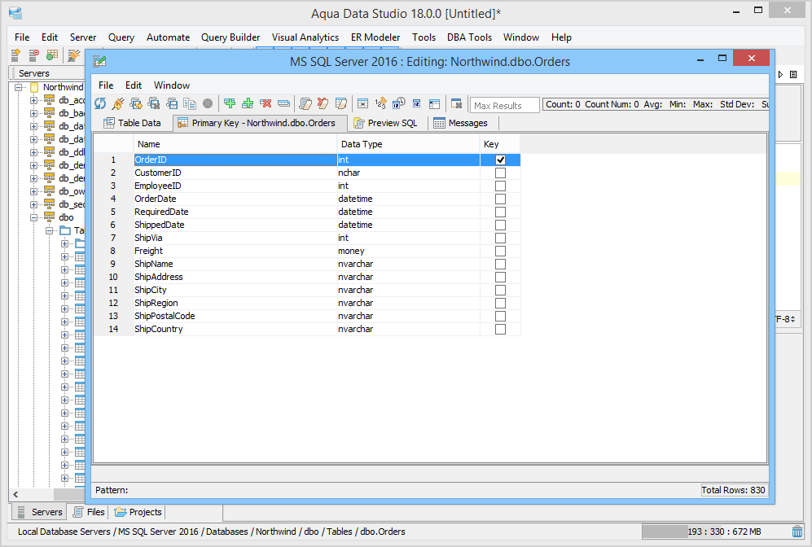Viewport: 812px width, 547px height.
Task: Expand the db_acc schema node
Action: coord(33,100)
